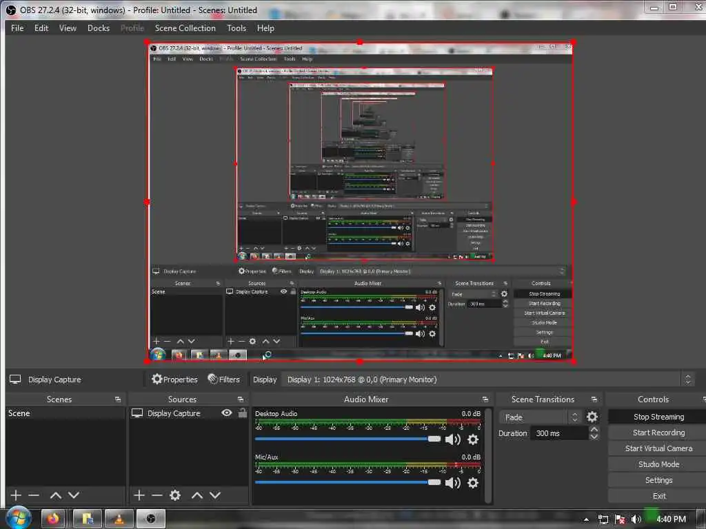This screenshot has width=706, height=529.
Task: Open VLC from the taskbar
Action: pos(119,519)
